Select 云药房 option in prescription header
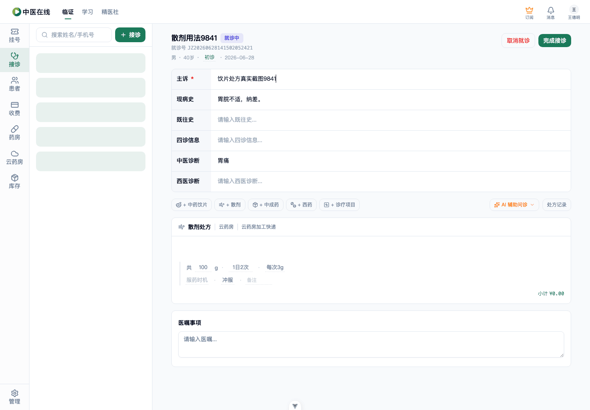Screen dimensions: 590x410 (226, 227)
